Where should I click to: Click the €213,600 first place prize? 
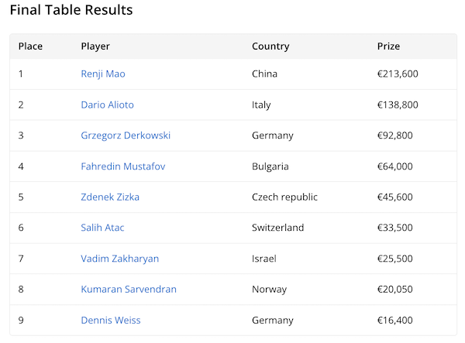point(398,74)
